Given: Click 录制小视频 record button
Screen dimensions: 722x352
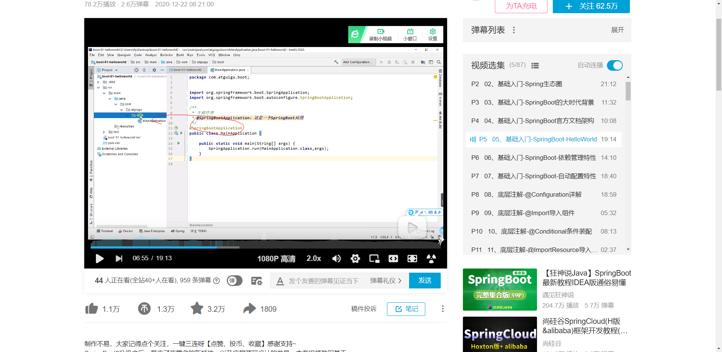Looking at the screenshot, I should pos(381,35).
